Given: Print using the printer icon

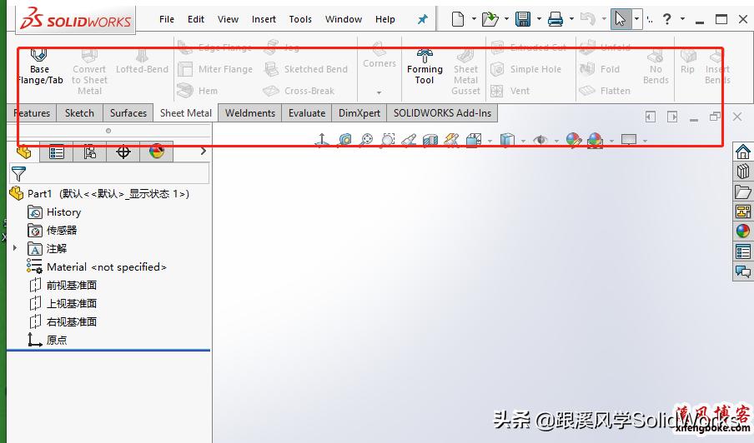Looking at the screenshot, I should click(555, 19).
